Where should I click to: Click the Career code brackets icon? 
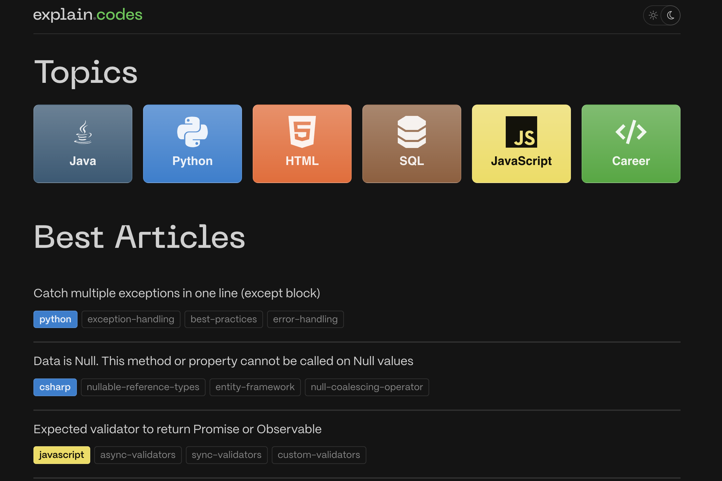(631, 132)
